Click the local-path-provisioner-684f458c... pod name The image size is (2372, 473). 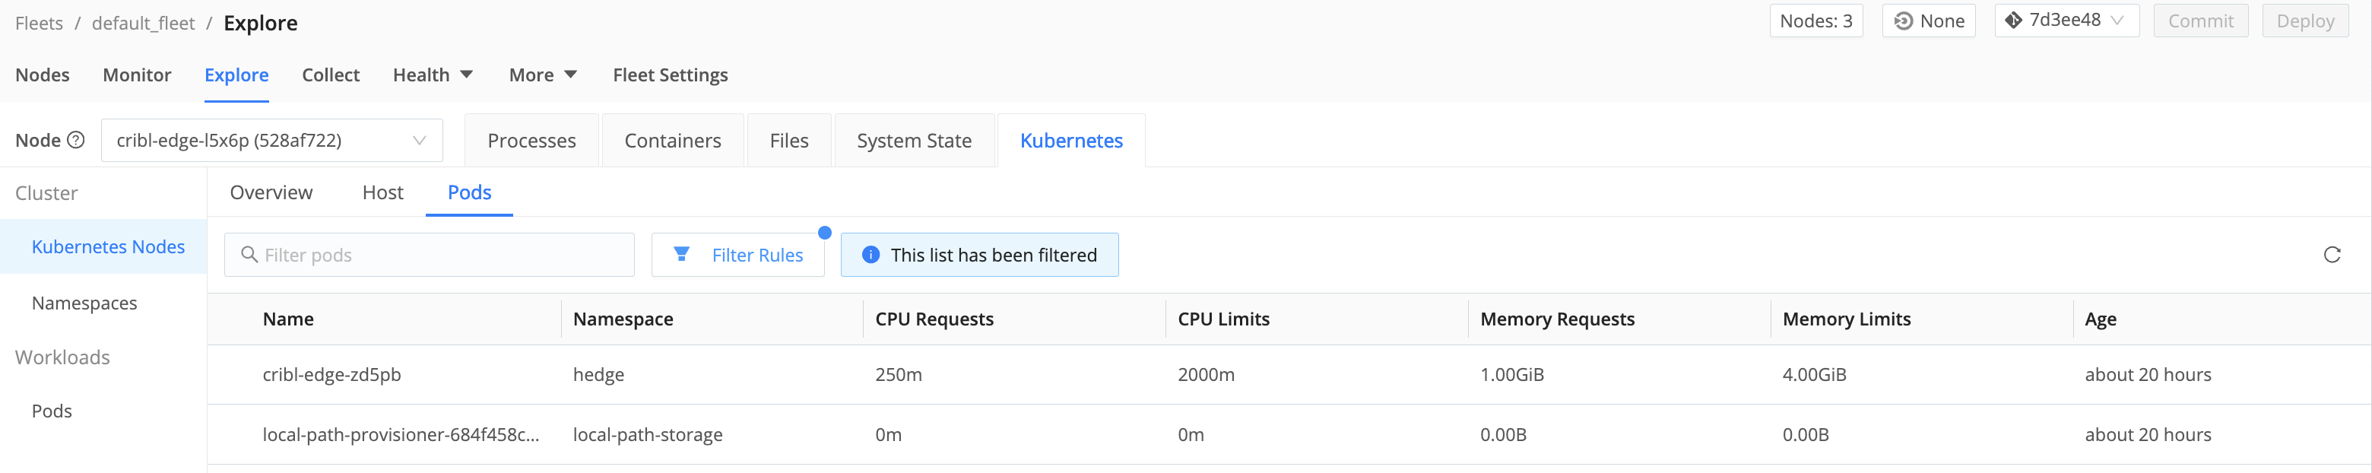[401, 434]
